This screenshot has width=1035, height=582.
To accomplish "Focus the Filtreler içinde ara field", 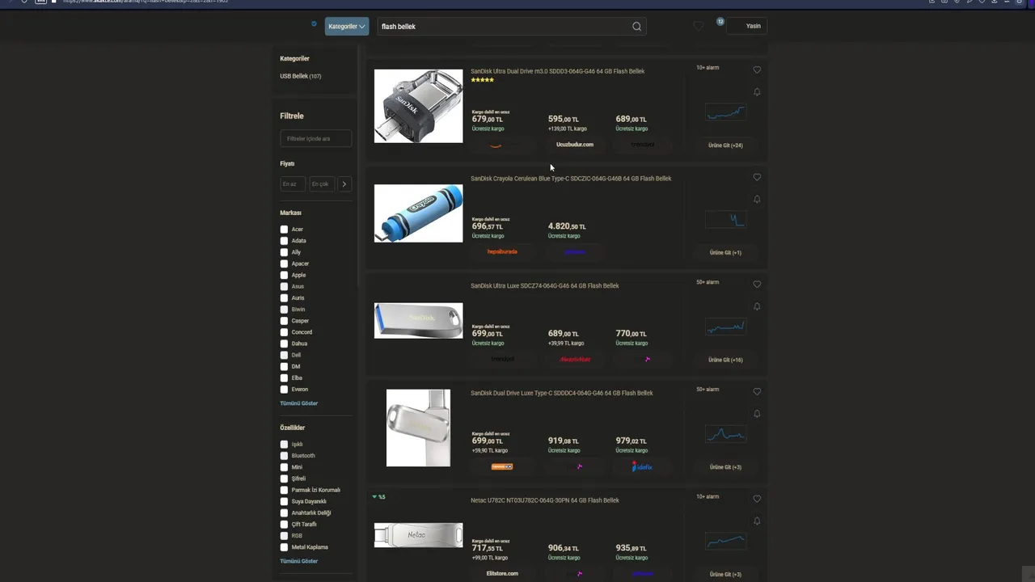I will (315, 139).
